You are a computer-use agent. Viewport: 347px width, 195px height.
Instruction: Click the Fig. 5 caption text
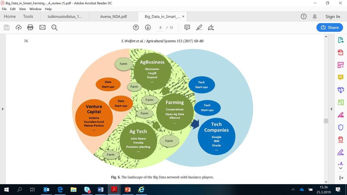(162, 177)
